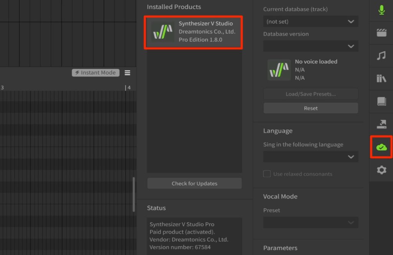The image size is (393, 255).
Task: Click the Load/Save Presets button
Action: 310,94
